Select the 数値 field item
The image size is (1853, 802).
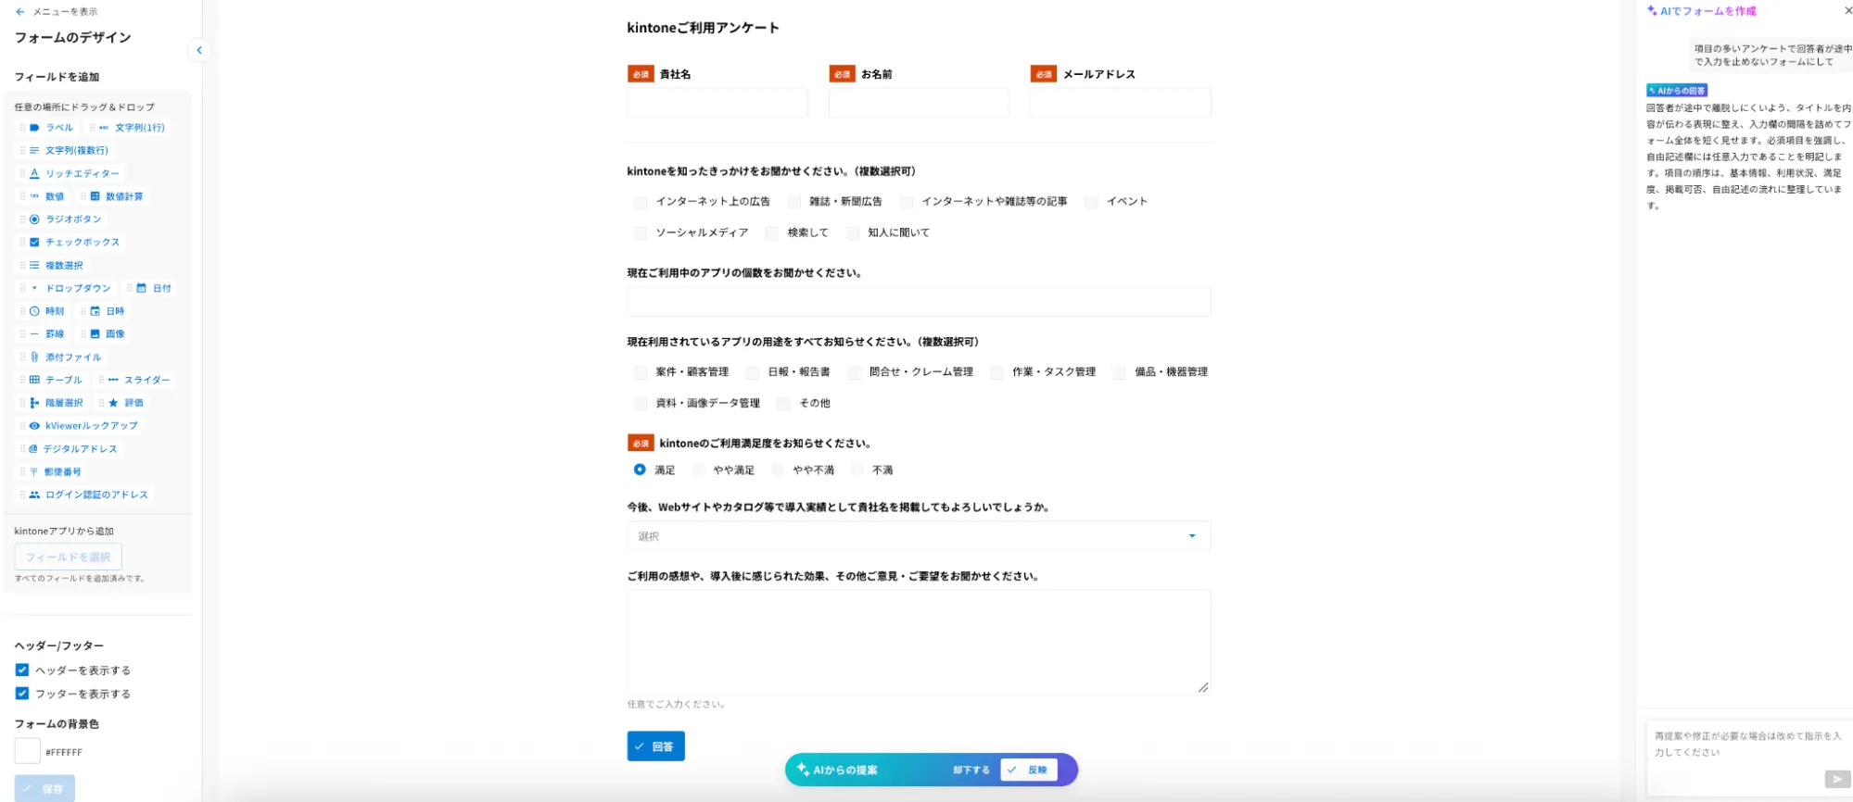43,196
